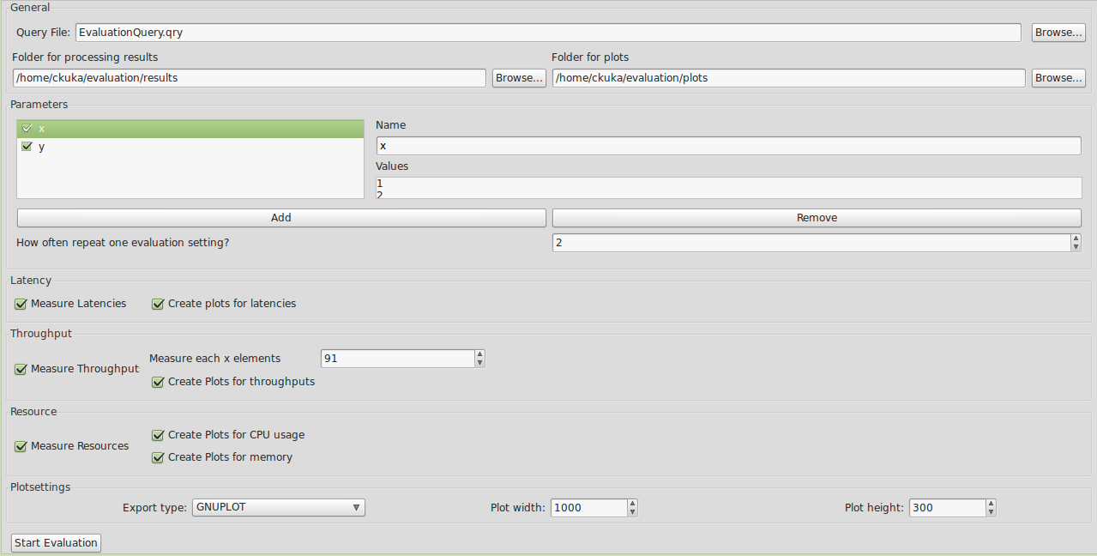Viewport: 1097px width, 556px height.
Task: Click the Add parameter button
Action: [281, 218]
